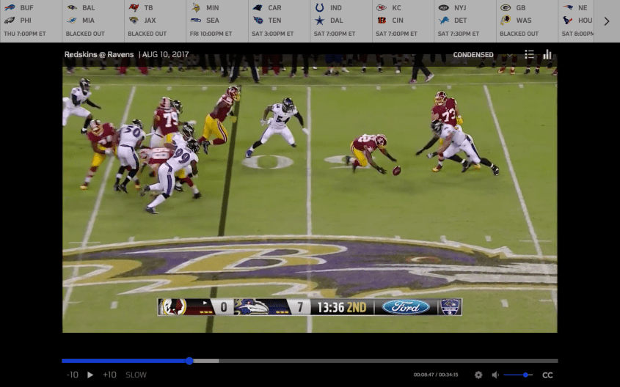Click the video progress bar handle
This screenshot has width=620, height=387.
point(189,361)
